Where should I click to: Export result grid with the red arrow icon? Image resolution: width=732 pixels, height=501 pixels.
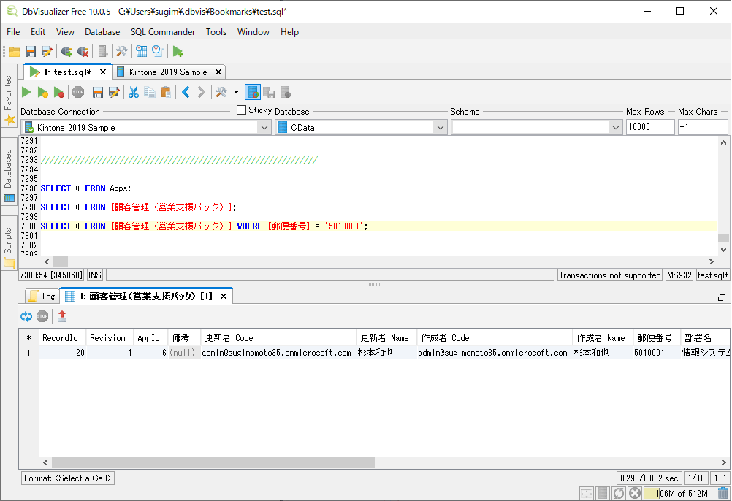tap(62, 317)
